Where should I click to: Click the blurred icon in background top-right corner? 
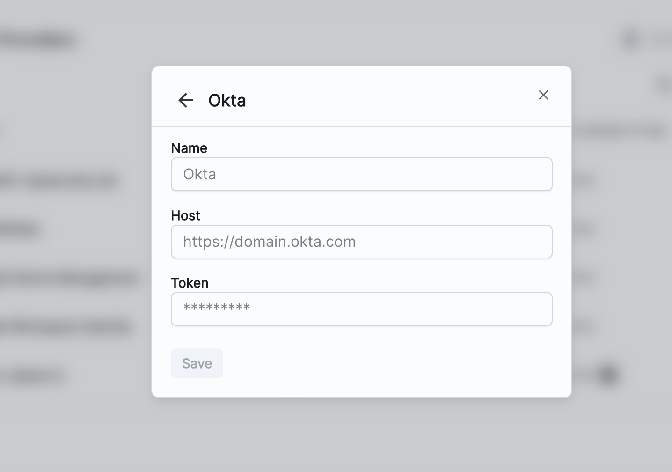tap(631, 40)
